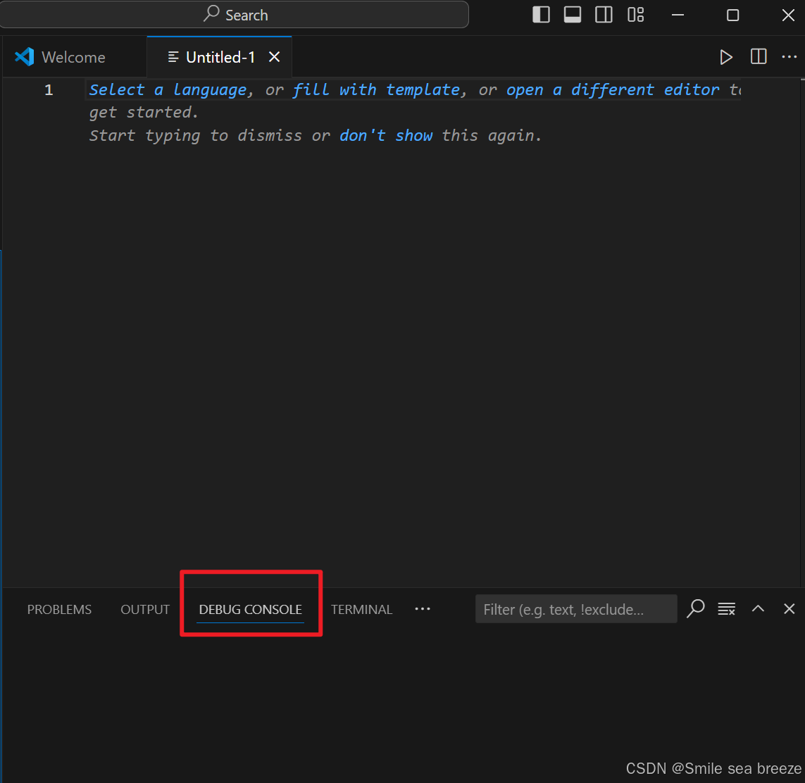The width and height of the screenshot is (805, 783).
Task: Close the Untitled-1 tab
Action: (x=274, y=57)
